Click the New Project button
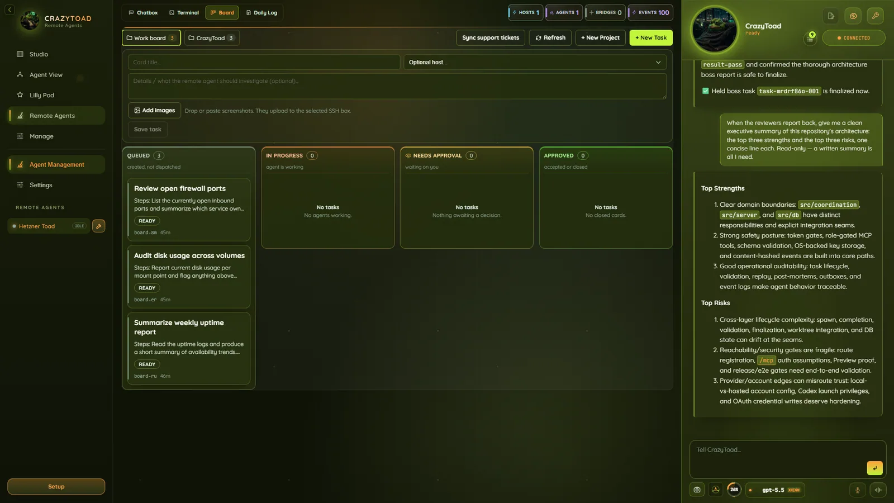This screenshot has width=894, height=503. coord(600,38)
